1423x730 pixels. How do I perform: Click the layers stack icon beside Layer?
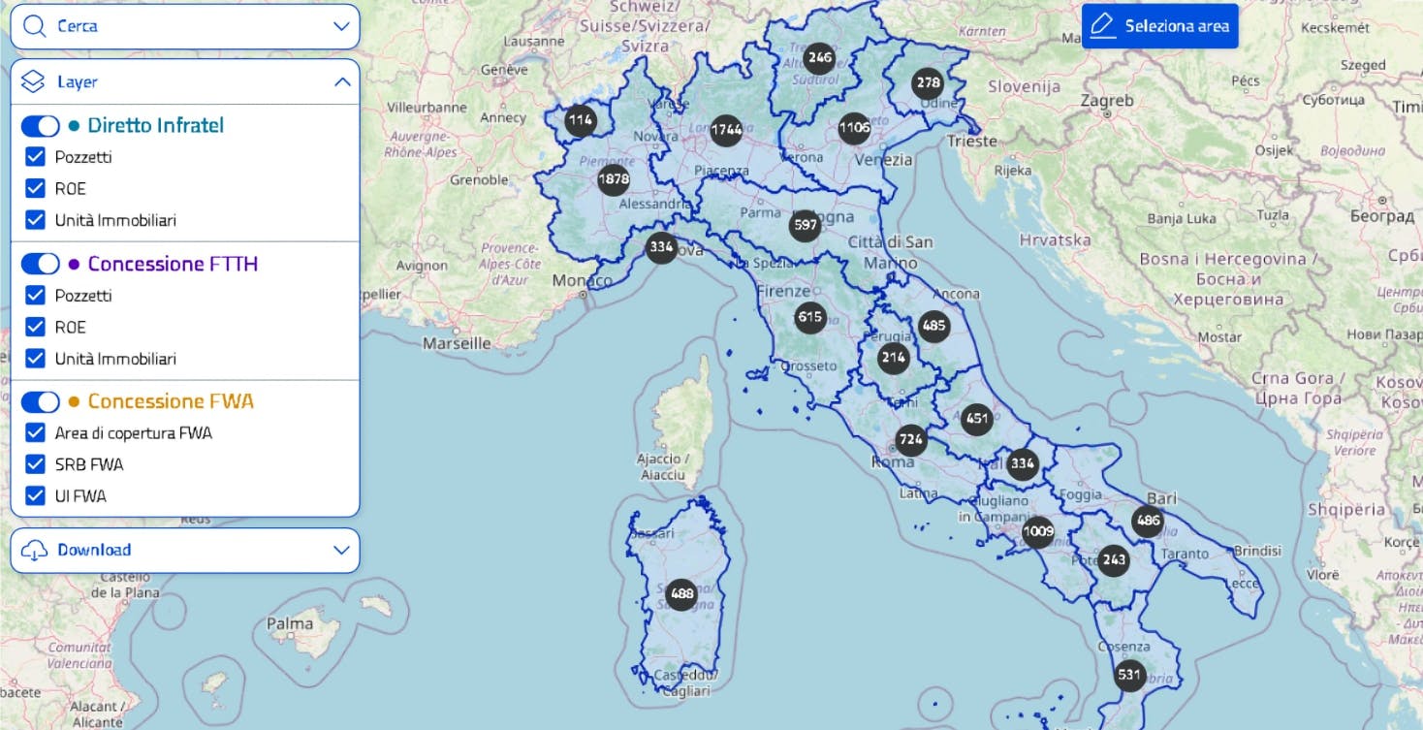(x=31, y=81)
